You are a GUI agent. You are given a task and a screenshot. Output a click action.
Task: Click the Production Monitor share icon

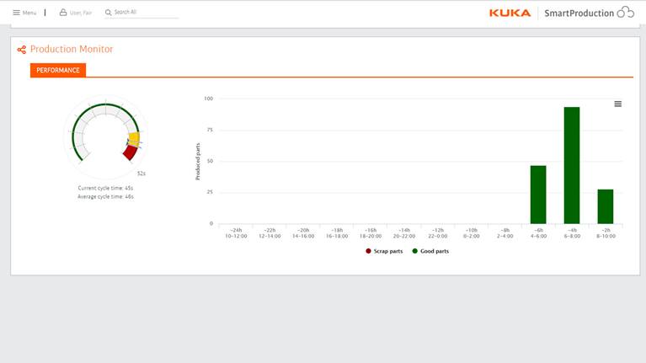pyautogui.click(x=22, y=50)
